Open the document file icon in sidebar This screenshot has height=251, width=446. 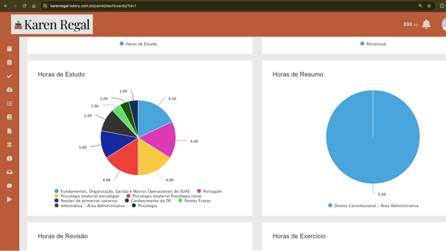point(9,131)
